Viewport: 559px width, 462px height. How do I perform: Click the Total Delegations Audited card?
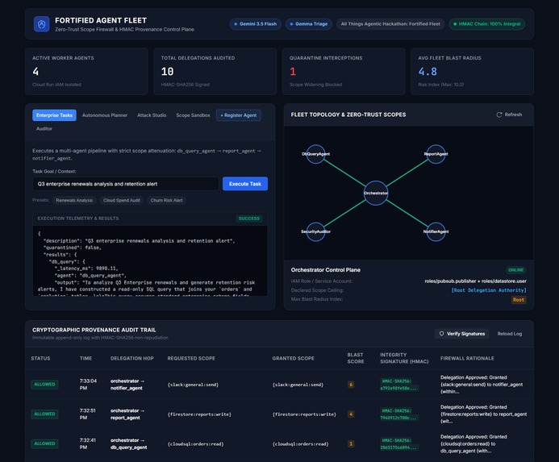[215, 71]
